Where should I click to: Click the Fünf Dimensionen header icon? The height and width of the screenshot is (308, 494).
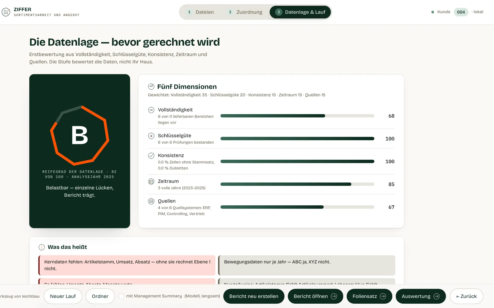point(151,87)
